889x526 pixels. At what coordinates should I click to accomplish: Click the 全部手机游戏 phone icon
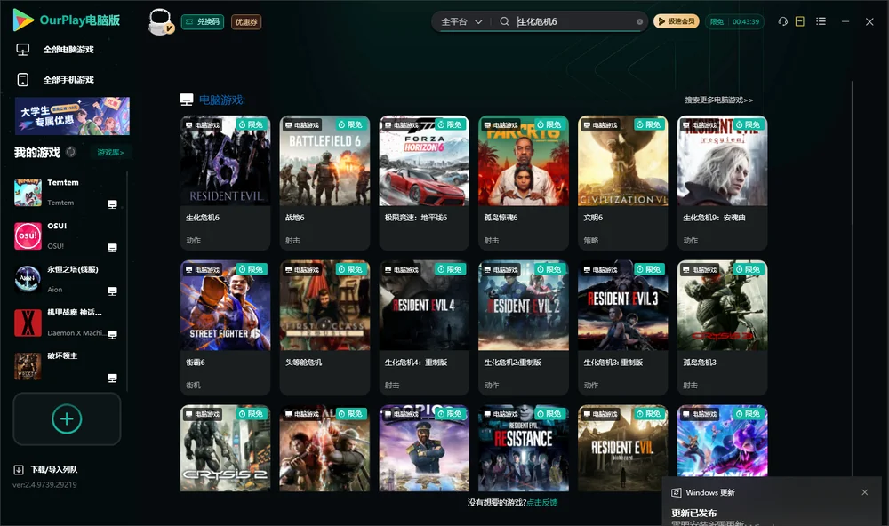pos(23,80)
